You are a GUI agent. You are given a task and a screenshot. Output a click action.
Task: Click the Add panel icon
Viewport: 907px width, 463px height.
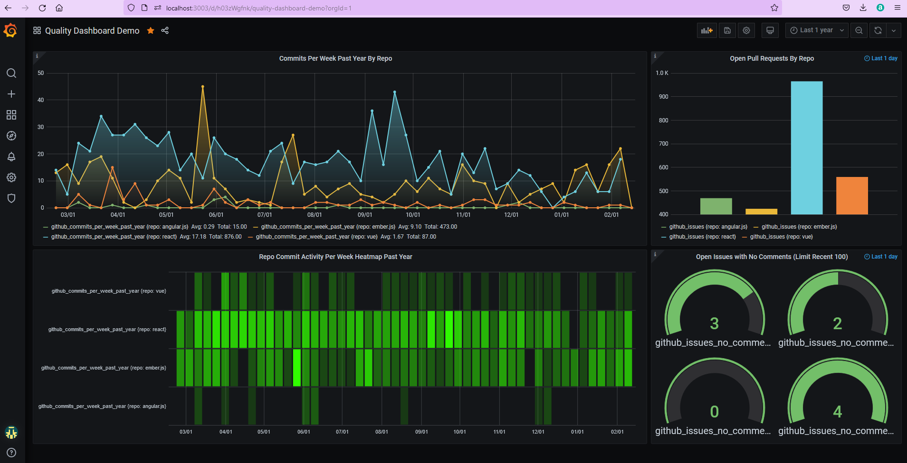coord(707,30)
